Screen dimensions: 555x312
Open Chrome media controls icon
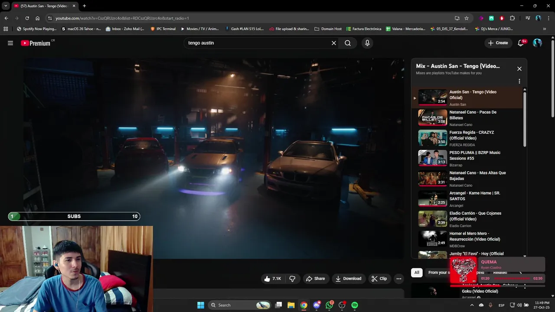click(528, 18)
